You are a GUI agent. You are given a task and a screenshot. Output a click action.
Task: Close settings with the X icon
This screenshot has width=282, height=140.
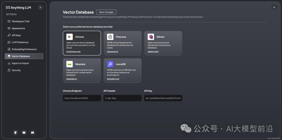(40, 8)
